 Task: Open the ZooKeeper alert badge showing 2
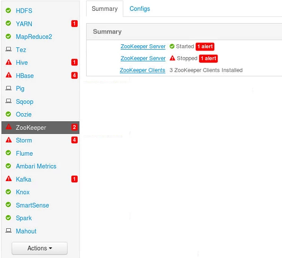74,127
